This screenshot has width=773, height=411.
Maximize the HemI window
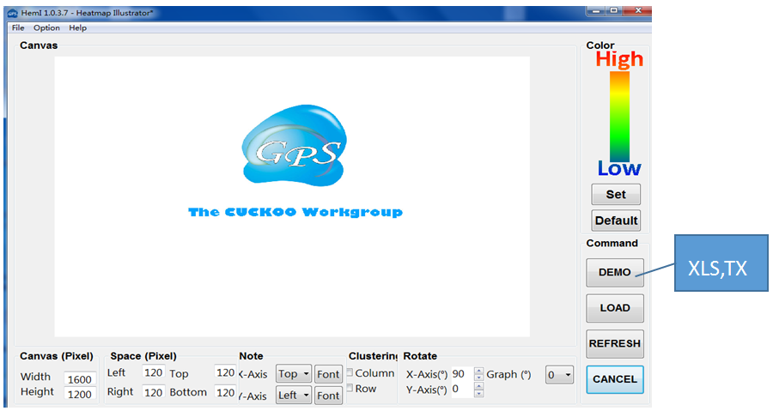point(614,11)
